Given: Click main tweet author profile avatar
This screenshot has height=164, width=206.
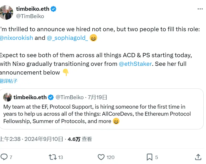Looking at the screenshot, I should pyautogui.click(x=6, y=12).
